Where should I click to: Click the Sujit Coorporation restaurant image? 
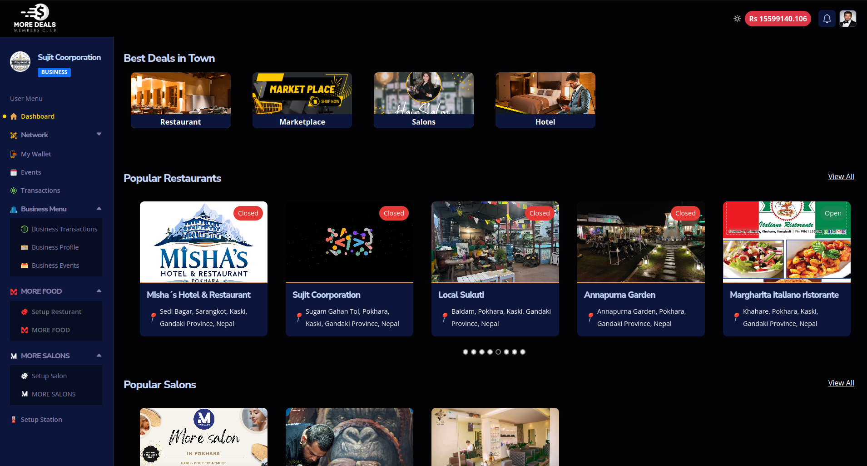tap(349, 242)
